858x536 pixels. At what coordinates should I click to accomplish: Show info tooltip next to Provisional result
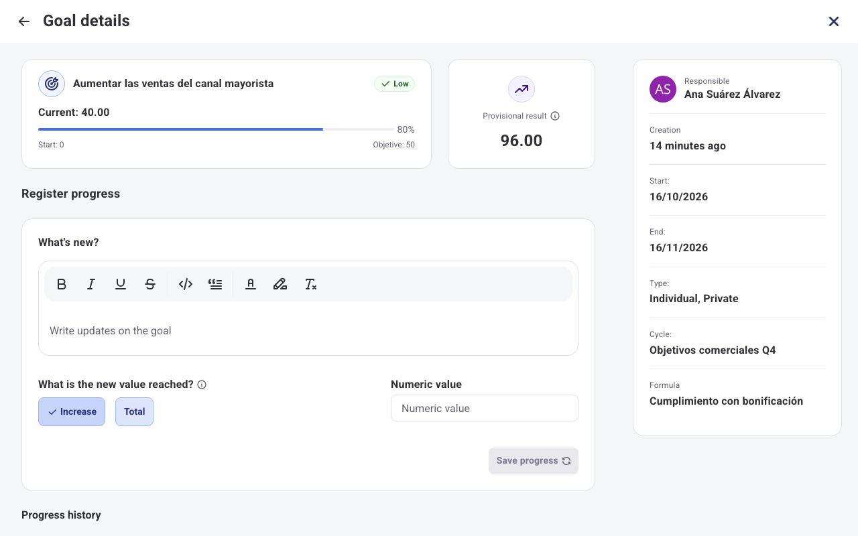click(x=555, y=116)
